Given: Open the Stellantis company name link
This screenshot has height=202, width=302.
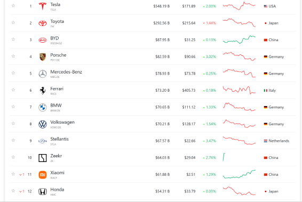Looking at the screenshot, I should [60, 139].
